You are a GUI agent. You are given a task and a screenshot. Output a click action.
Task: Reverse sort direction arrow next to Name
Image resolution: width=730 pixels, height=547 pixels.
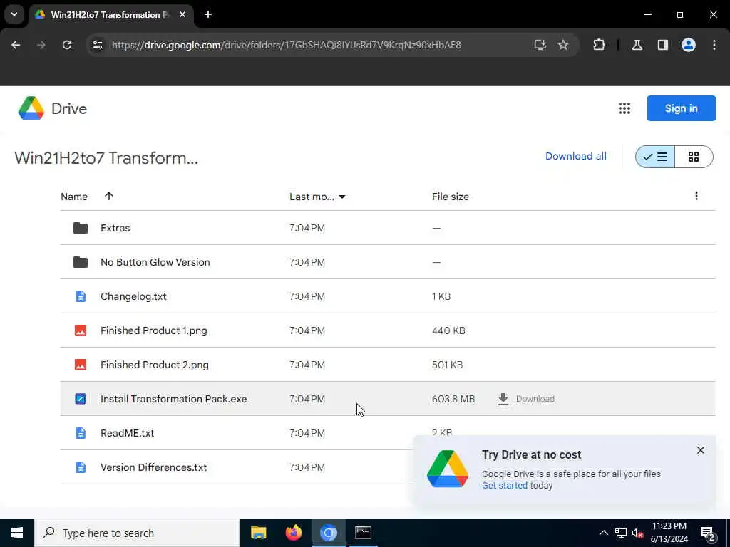109,197
